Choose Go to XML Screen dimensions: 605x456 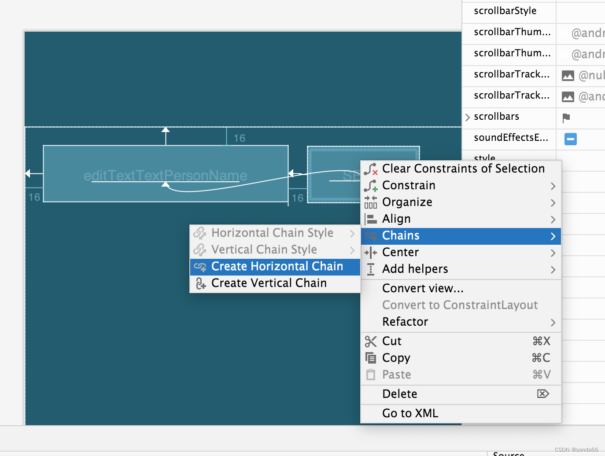(x=461, y=413)
